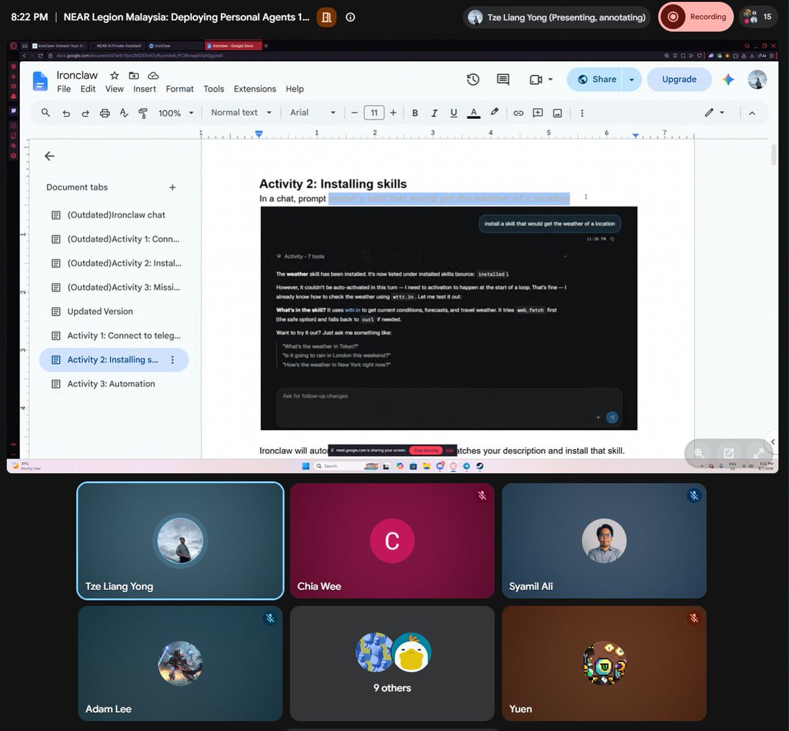
Task: Open the Format menu
Action: tap(179, 89)
